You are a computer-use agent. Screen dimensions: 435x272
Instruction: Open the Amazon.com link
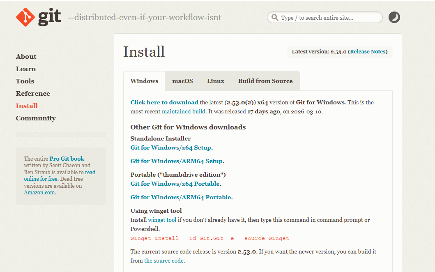[39, 193]
